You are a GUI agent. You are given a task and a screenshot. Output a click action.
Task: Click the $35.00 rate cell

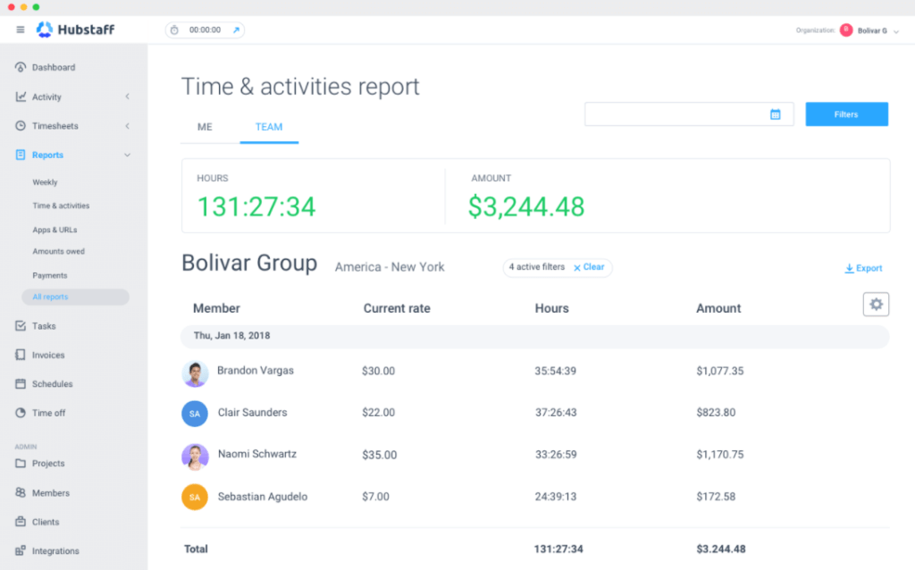(379, 455)
